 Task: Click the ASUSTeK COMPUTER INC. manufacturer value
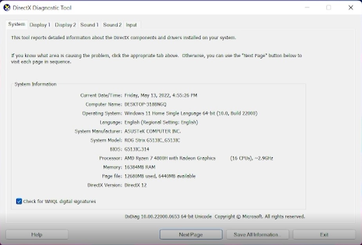[x=153, y=132]
